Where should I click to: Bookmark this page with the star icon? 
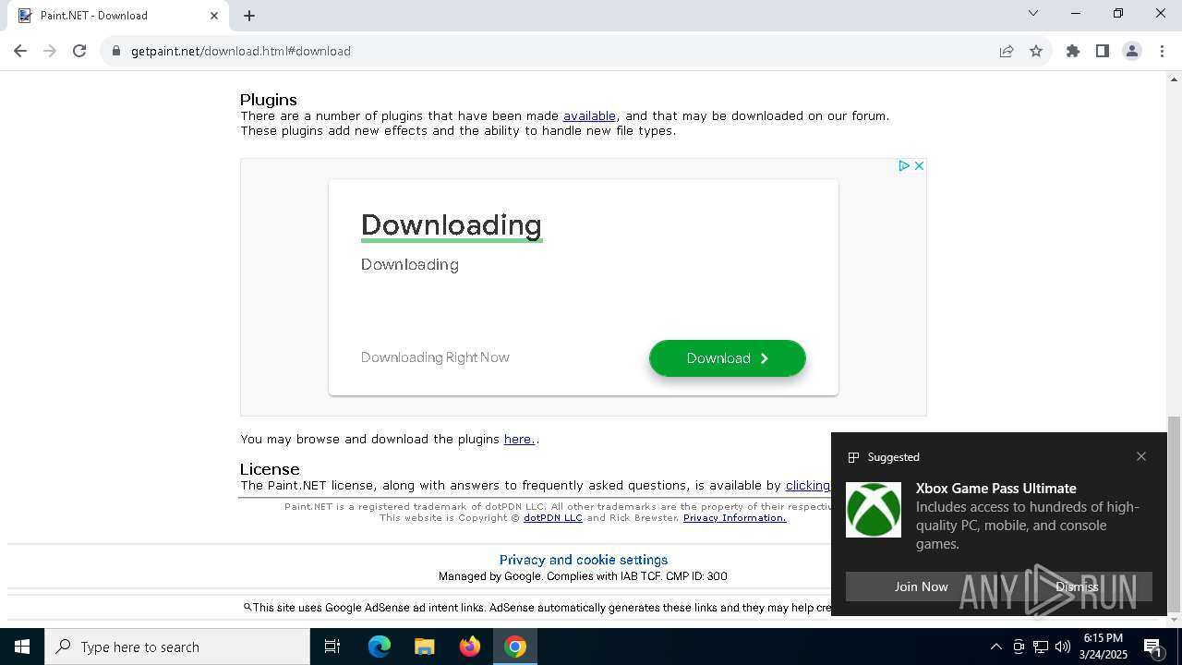1036,51
